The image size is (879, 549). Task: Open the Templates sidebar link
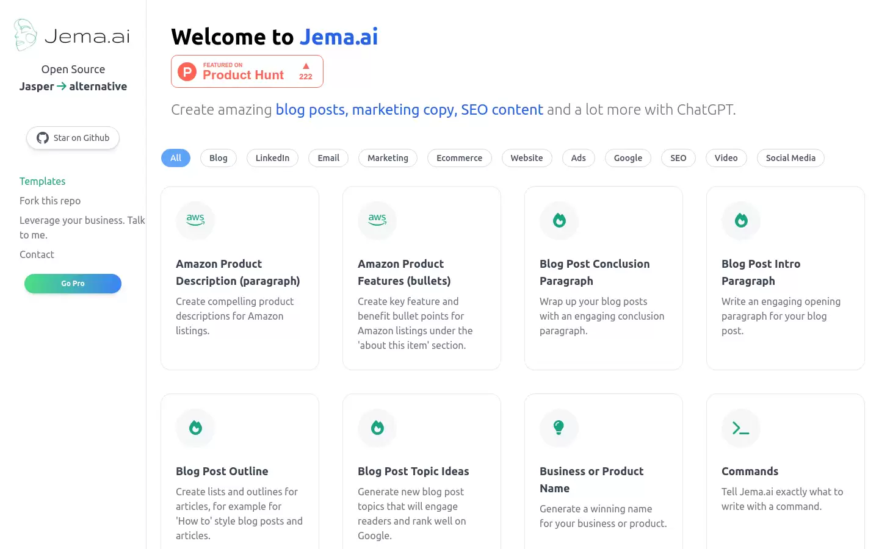pyautogui.click(x=42, y=181)
